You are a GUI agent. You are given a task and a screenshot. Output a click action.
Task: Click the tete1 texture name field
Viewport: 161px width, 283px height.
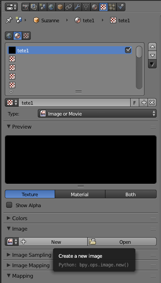tap(74, 103)
